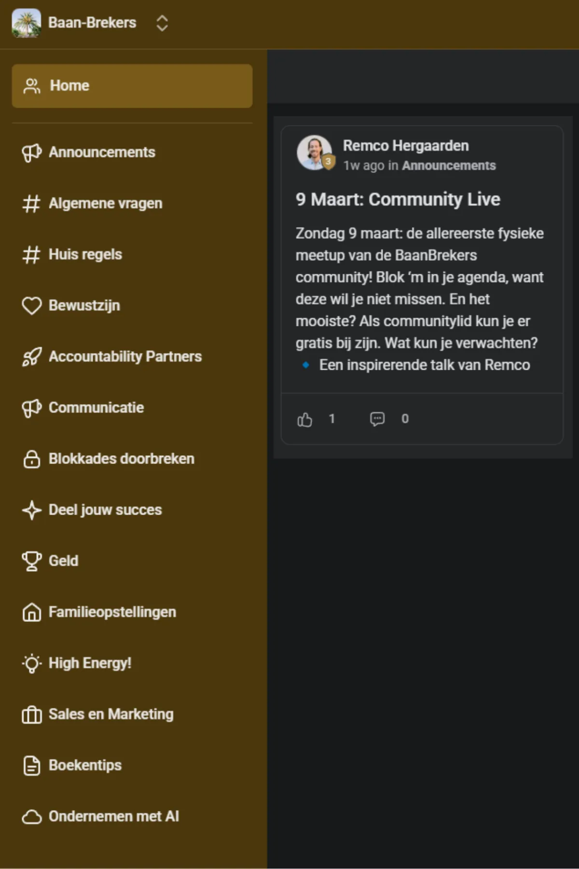Open the Baan-Brekers community logo
This screenshot has width=579, height=869.
(x=27, y=23)
